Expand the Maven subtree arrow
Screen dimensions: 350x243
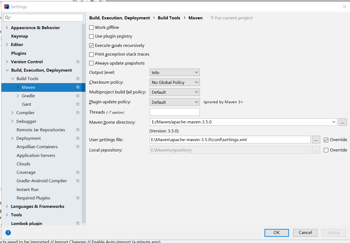click(18, 87)
